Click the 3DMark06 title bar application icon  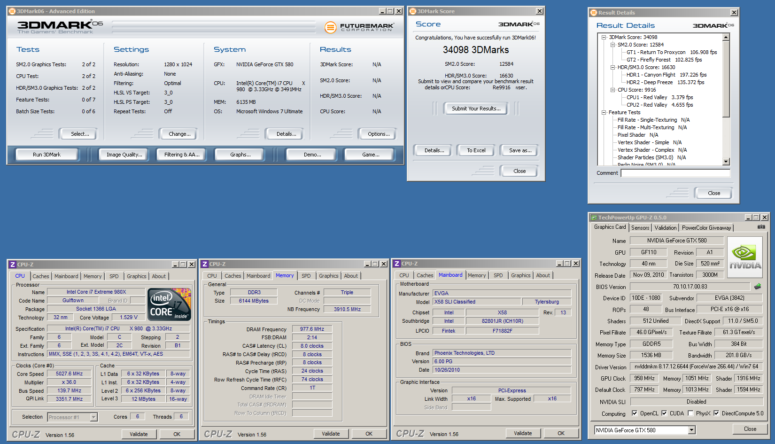(x=12, y=11)
